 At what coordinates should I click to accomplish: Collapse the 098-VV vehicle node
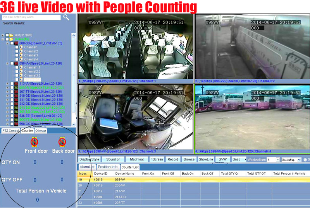[7, 63]
